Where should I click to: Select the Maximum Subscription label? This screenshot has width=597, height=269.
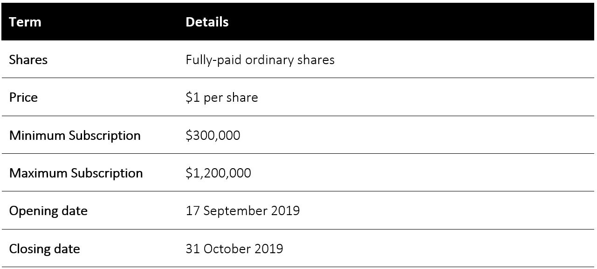[x=76, y=173]
